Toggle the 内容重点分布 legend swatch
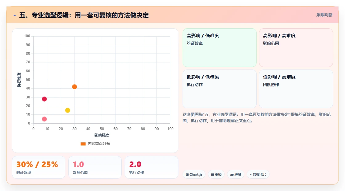Screen dimensions: 345x191 [83, 144]
